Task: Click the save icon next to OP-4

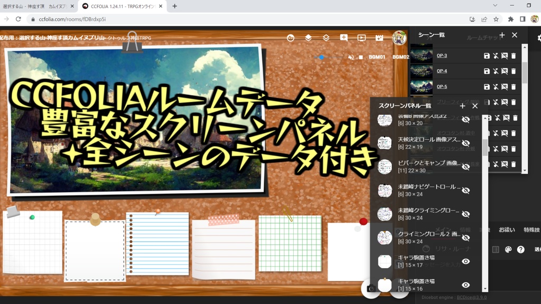Action: [x=487, y=71]
